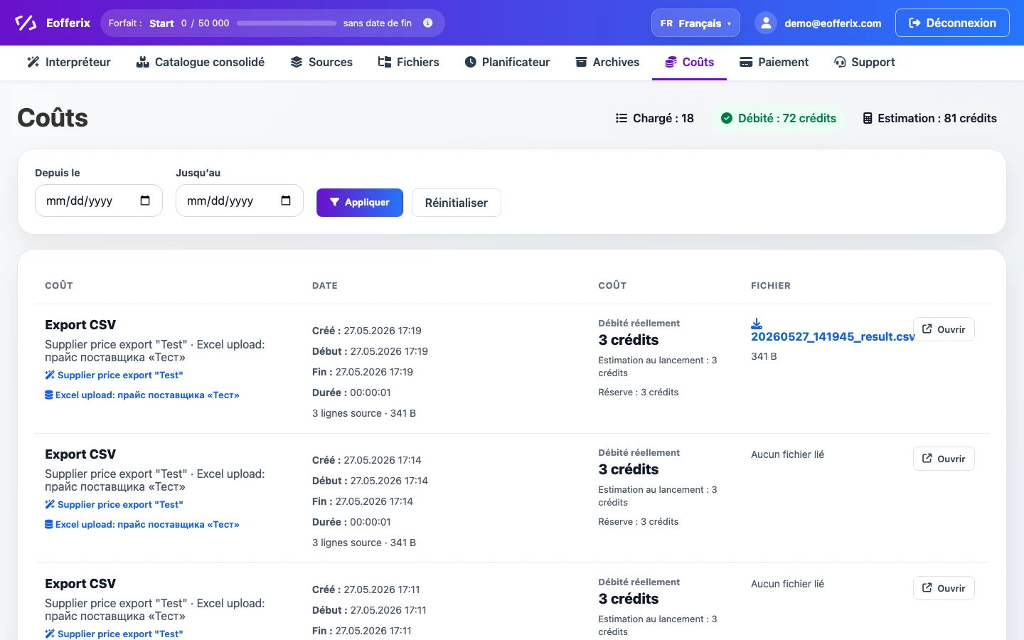Click the download icon above 20260527_141945_result.csv

[x=757, y=324]
